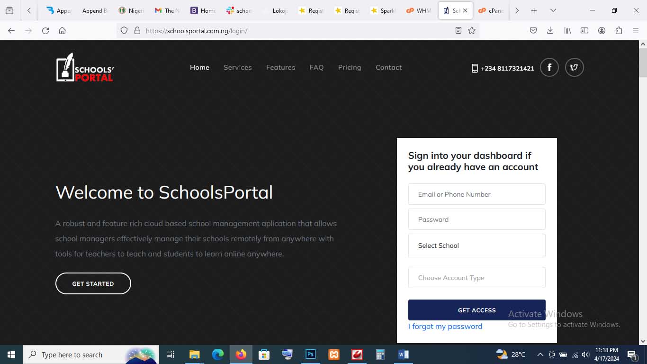Open File Explorer from the taskbar
Viewport: 647px width, 364px height.
click(194, 355)
